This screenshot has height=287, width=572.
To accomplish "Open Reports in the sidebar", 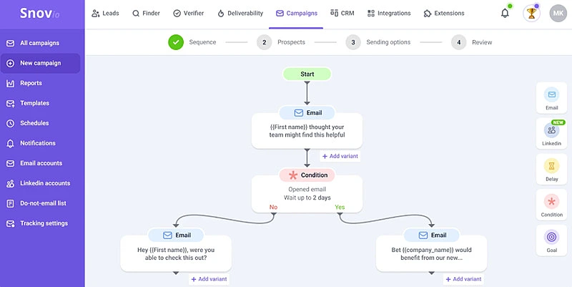I will tap(31, 83).
